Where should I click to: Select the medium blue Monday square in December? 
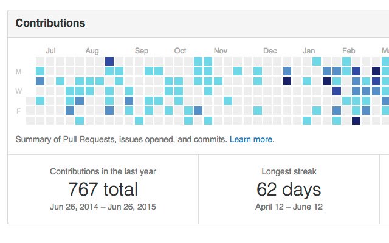click(x=287, y=71)
